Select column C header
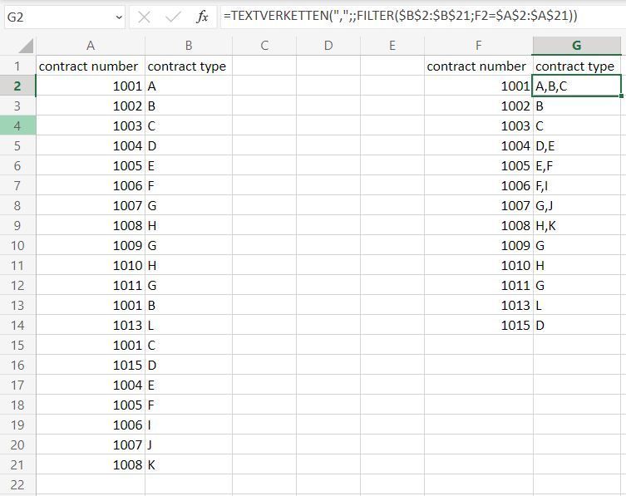The image size is (626, 496). coord(264,46)
